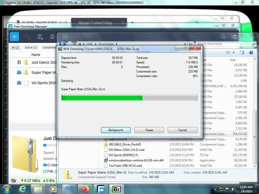Select the Active (1) filter tab
Screen dimensions: 259x194
click(31, 47)
